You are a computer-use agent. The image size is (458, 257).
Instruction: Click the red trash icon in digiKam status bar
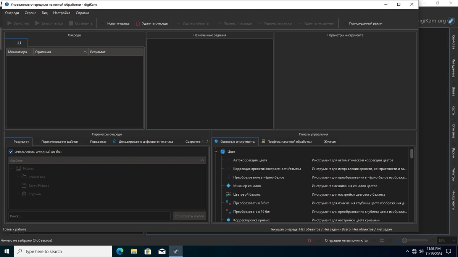pos(309,240)
